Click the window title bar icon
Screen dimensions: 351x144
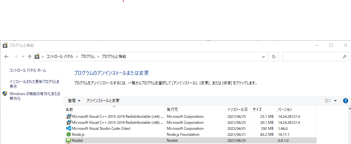point(5,45)
